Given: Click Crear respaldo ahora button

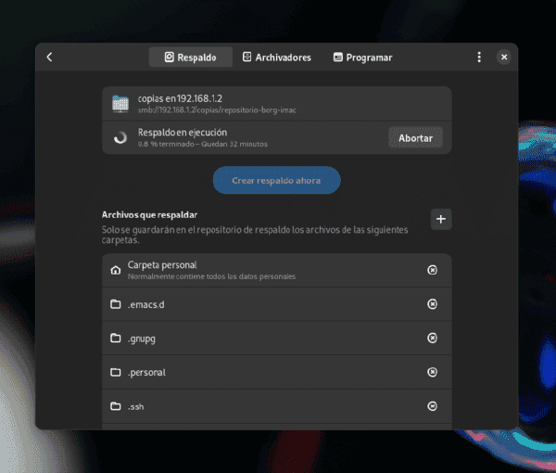Looking at the screenshot, I should click(276, 180).
